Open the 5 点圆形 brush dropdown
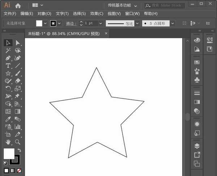Screen dimensions: 217x176 (173, 23)
